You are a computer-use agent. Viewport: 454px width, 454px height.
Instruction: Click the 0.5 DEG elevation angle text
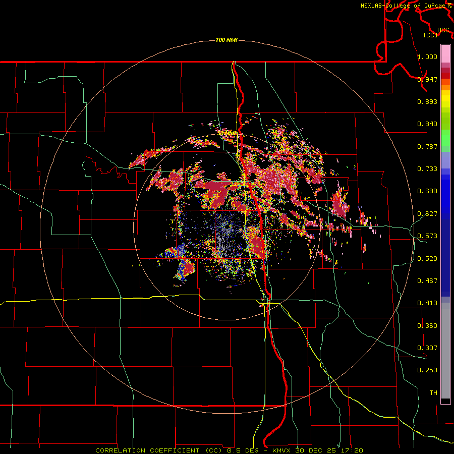click(x=243, y=450)
